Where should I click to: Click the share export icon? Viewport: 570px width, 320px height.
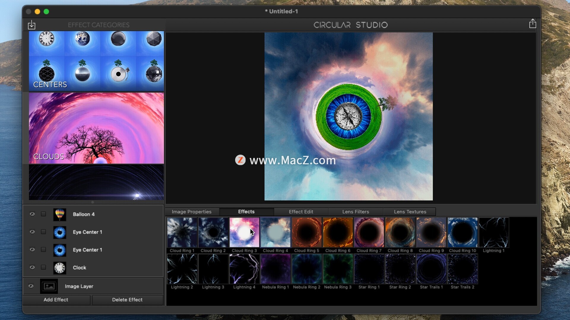click(533, 24)
